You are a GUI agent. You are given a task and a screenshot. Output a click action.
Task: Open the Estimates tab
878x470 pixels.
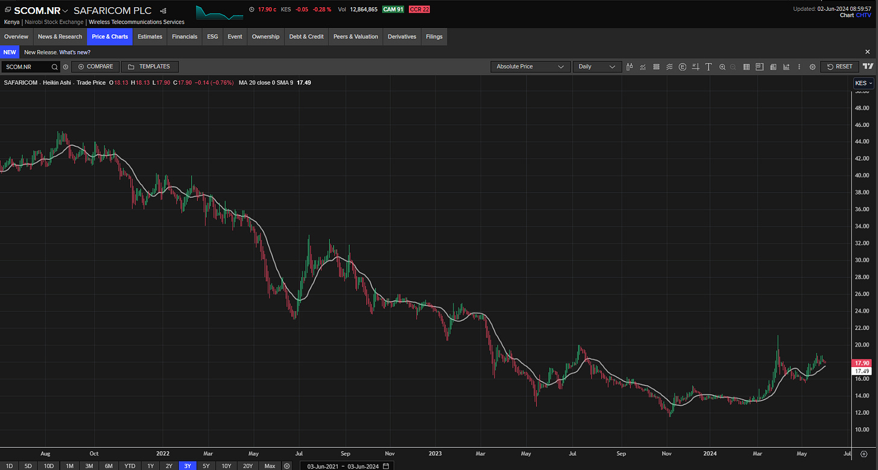point(150,37)
